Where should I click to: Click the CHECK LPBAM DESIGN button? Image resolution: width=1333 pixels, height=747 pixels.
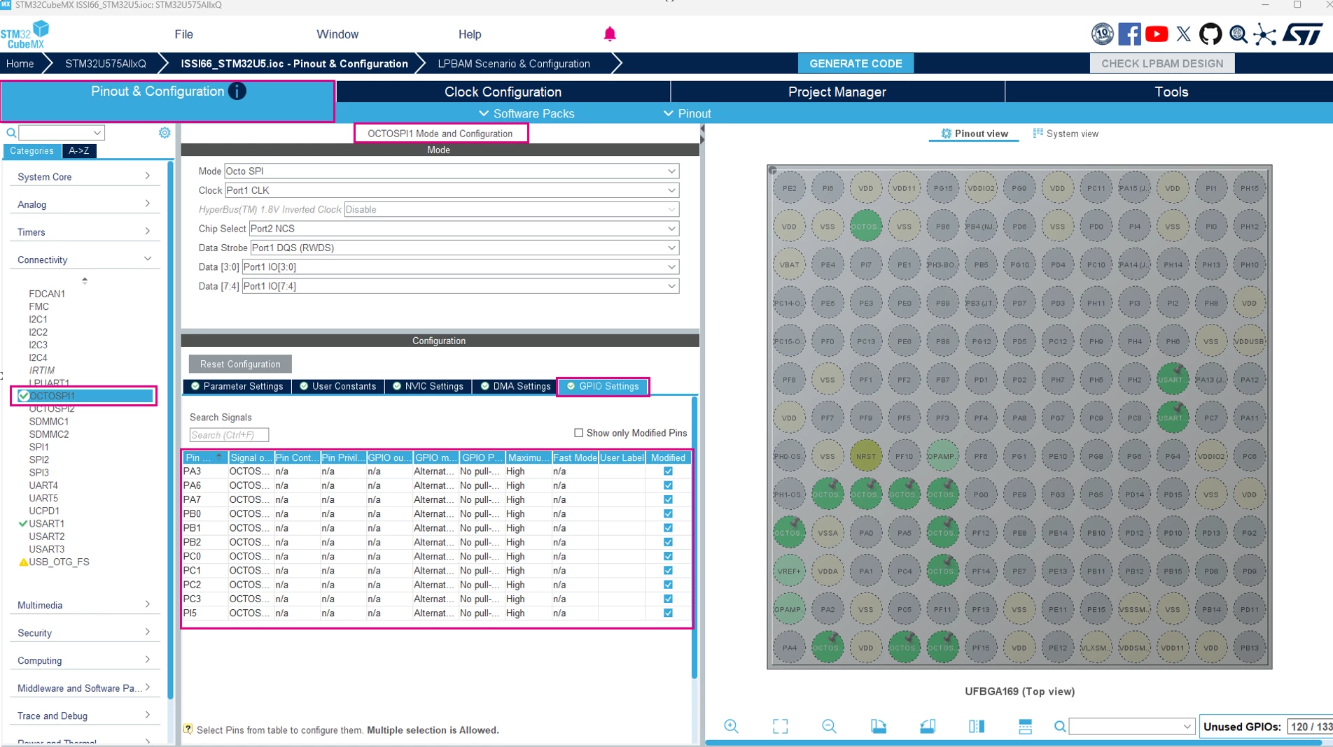[1162, 64]
